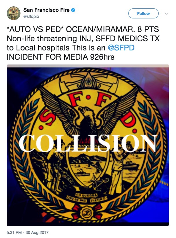Click the white COLLISION overlay text on image
The image size is (176, 238).
point(88,143)
